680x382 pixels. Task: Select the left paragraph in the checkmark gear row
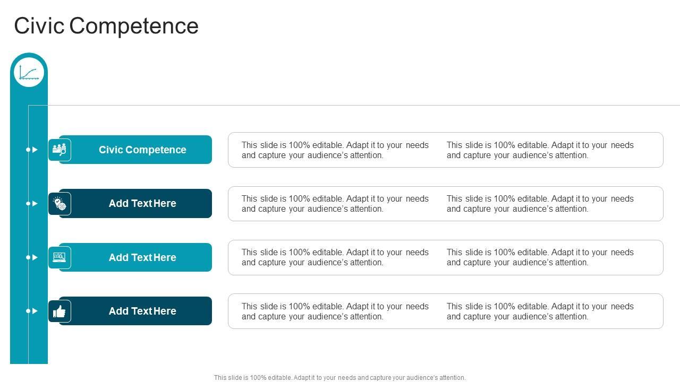tap(335, 204)
